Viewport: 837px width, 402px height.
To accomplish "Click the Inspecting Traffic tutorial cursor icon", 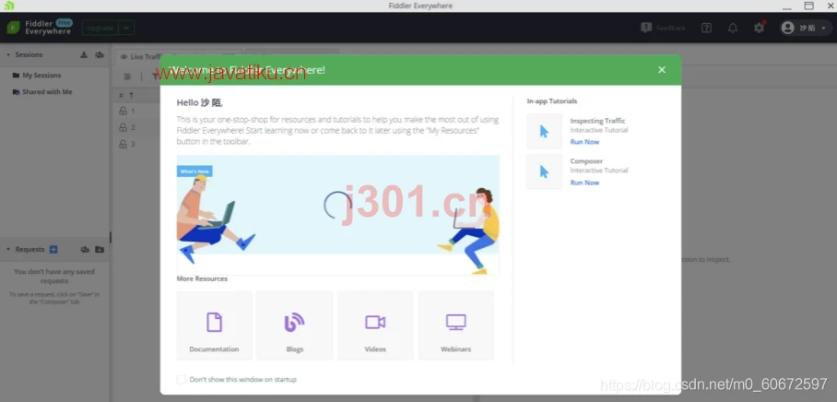I will (x=544, y=131).
